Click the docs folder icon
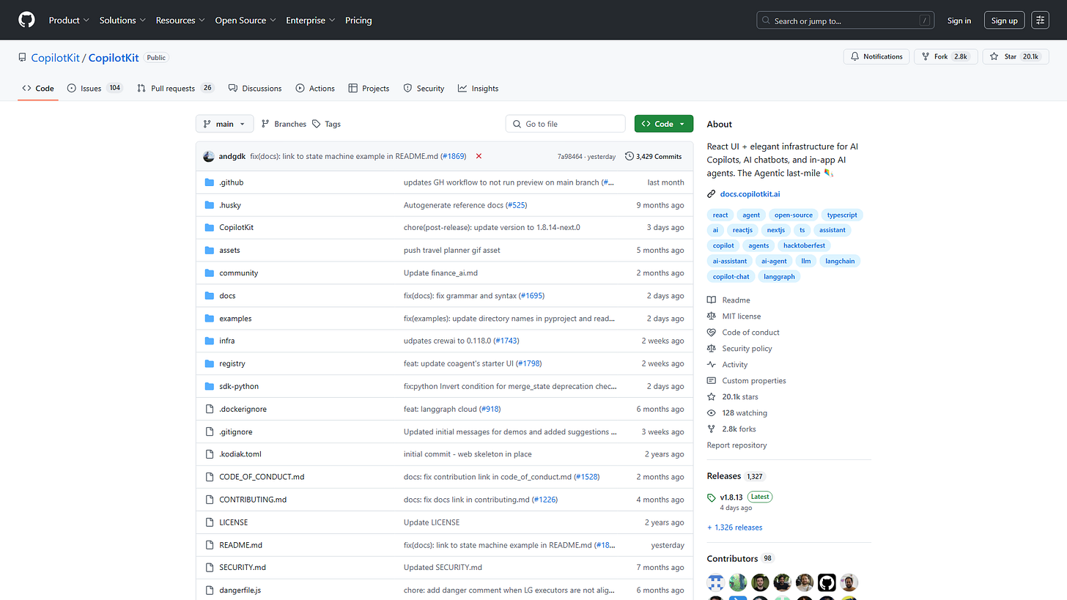This screenshot has width=1067, height=600. (210, 296)
